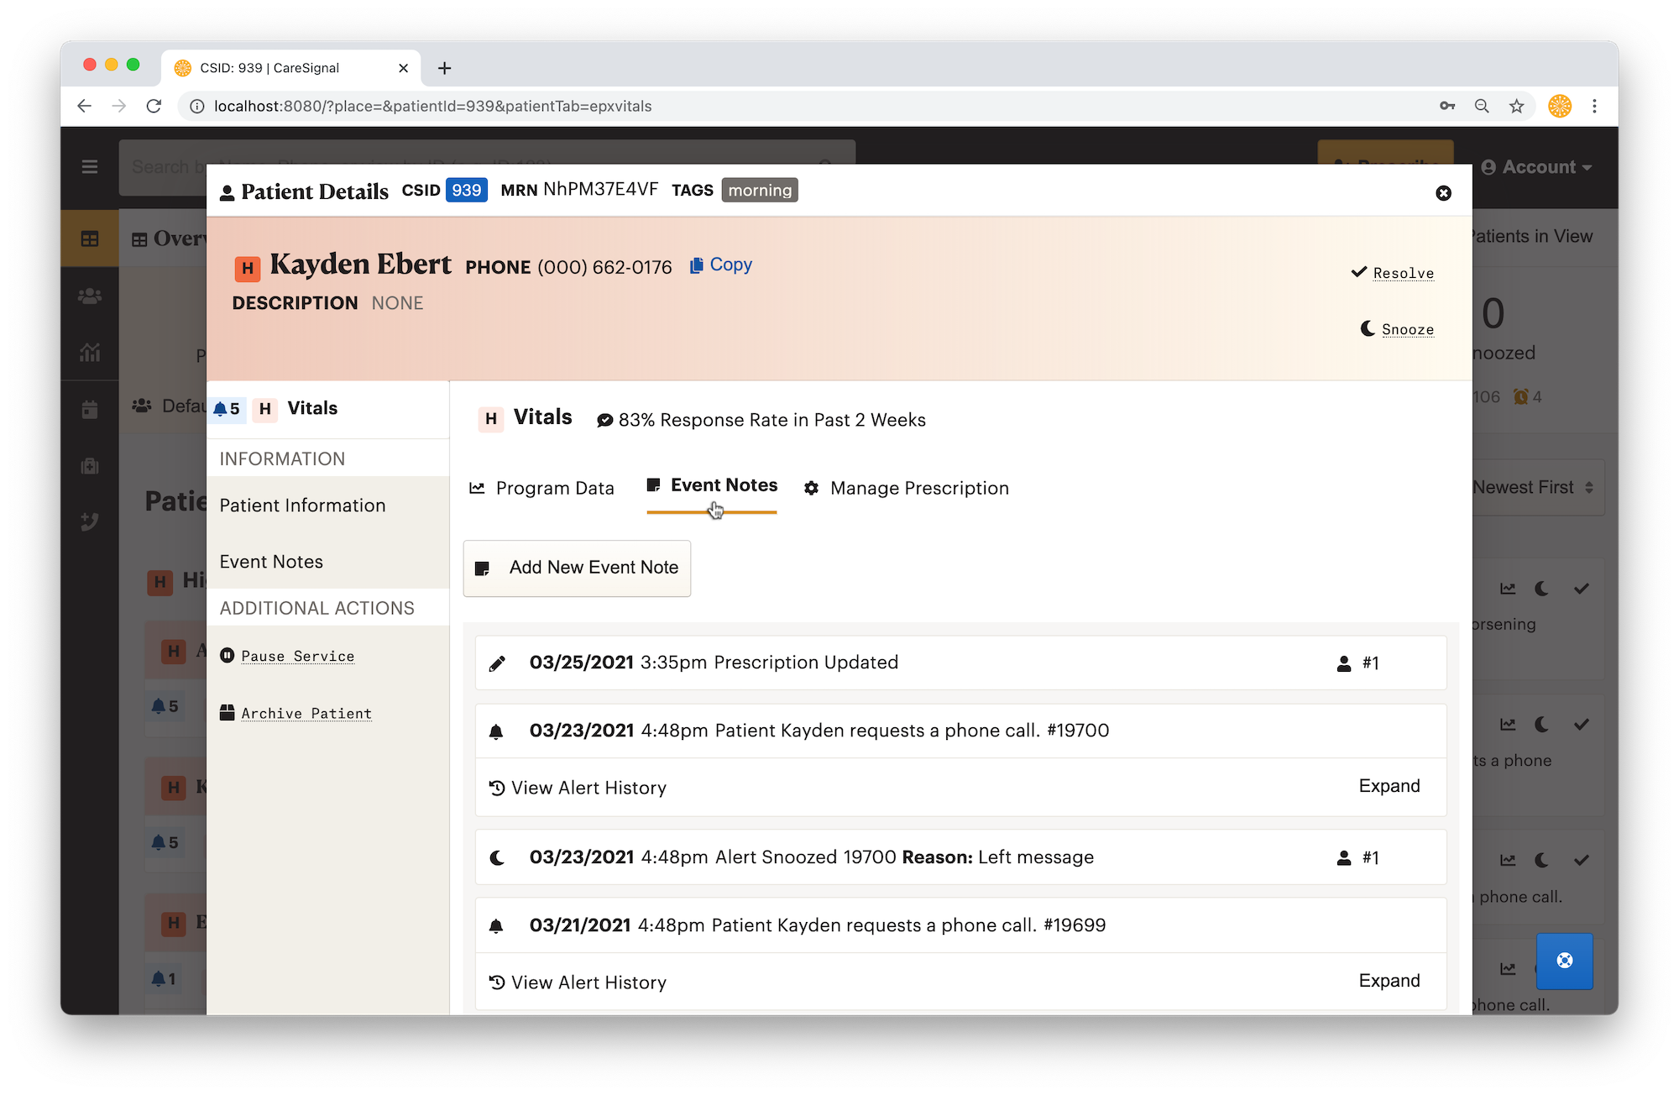Image resolution: width=1679 pixels, height=1095 pixels.
Task: Copy the patient phone number
Action: 720,265
